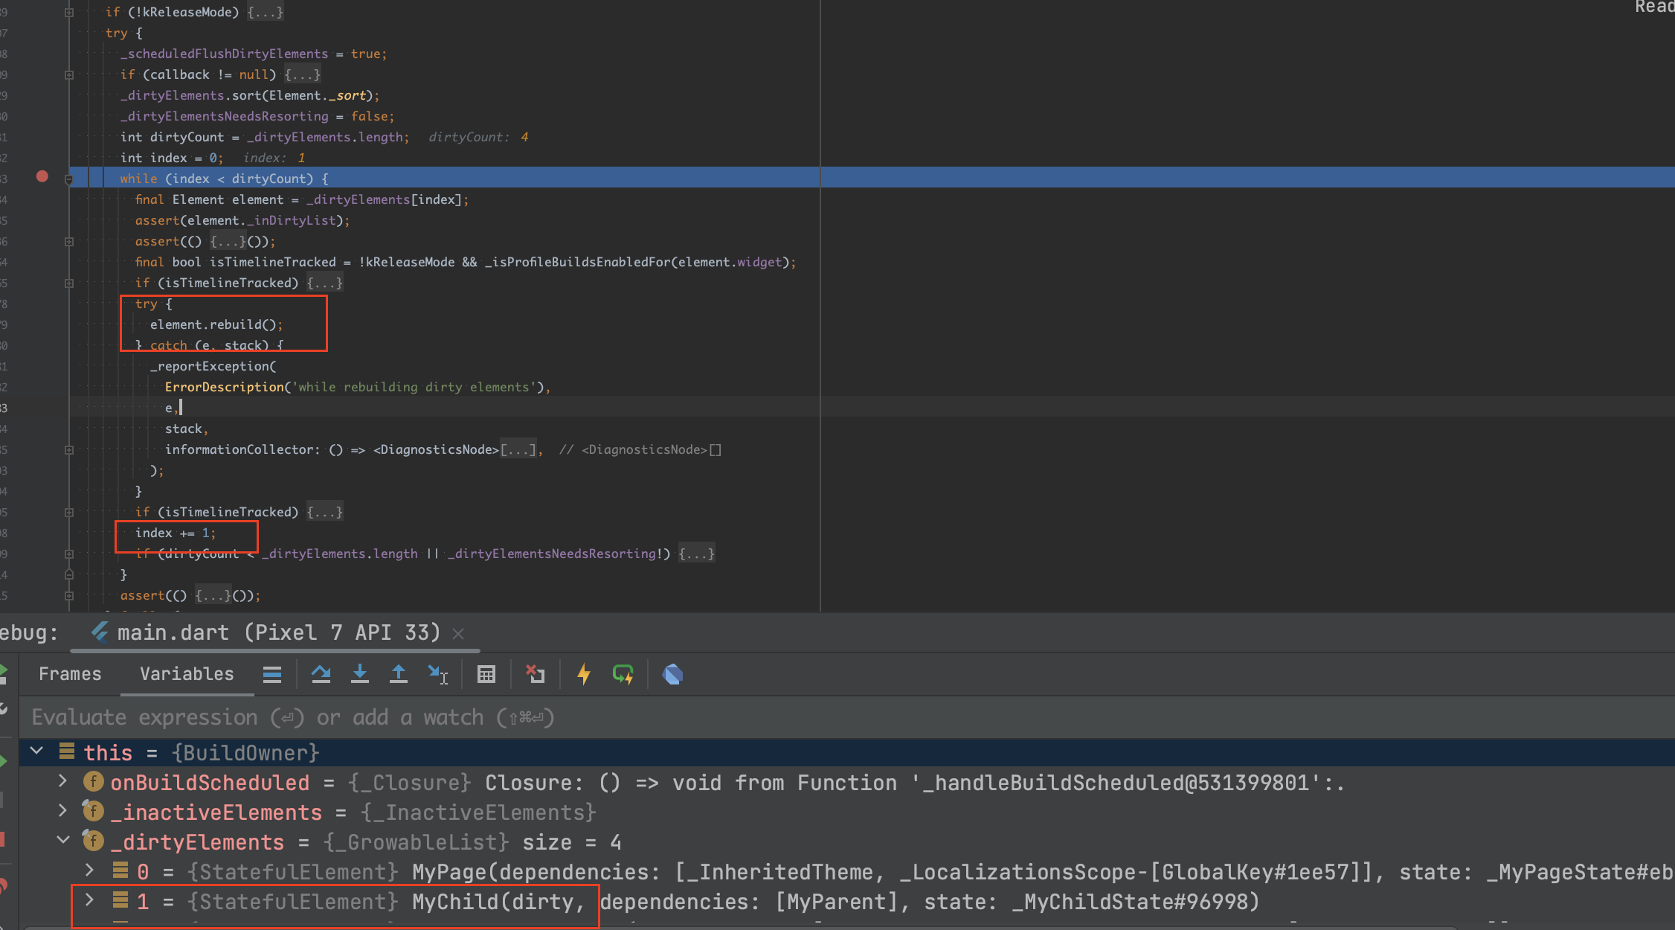This screenshot has width=1675, height=930.
Task: Click list icon beside 'this = {BuildOwner}'
Action: [x=67, y=751]
